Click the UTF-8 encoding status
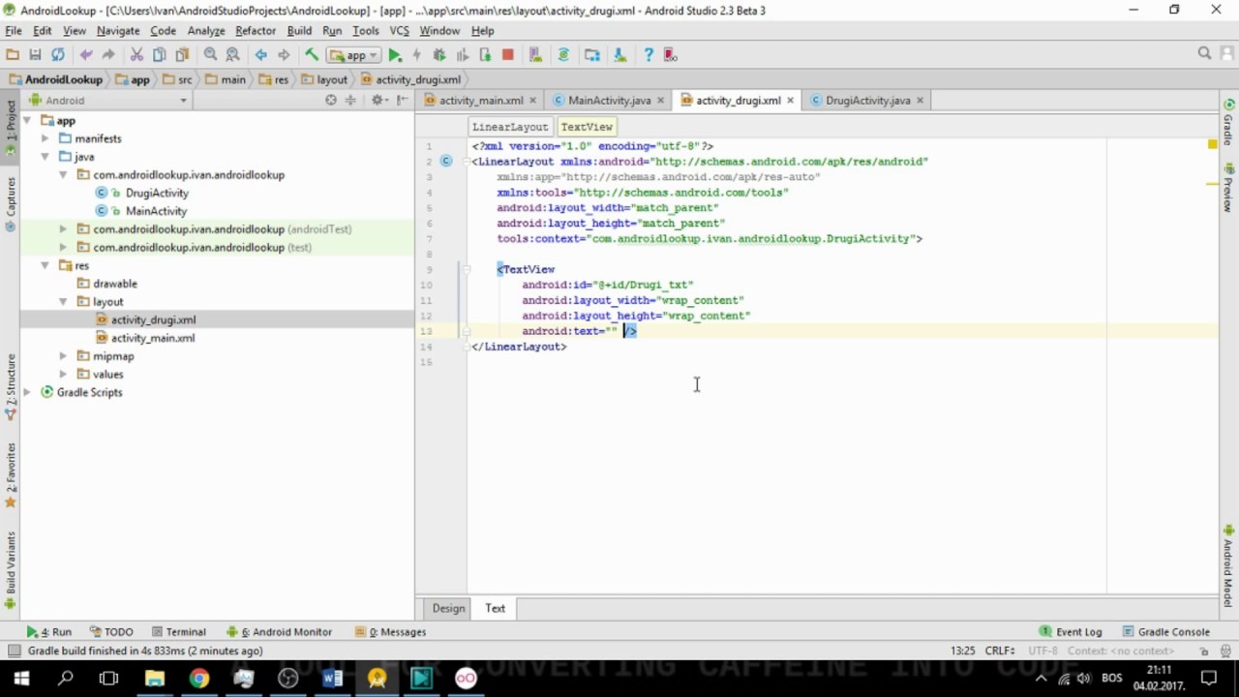 (x=1043, y=652)
